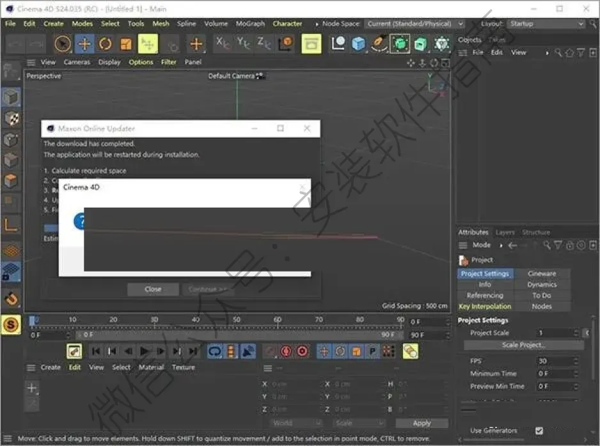Expand Object Manager menu arrow
600x446 pixels.
547,53
